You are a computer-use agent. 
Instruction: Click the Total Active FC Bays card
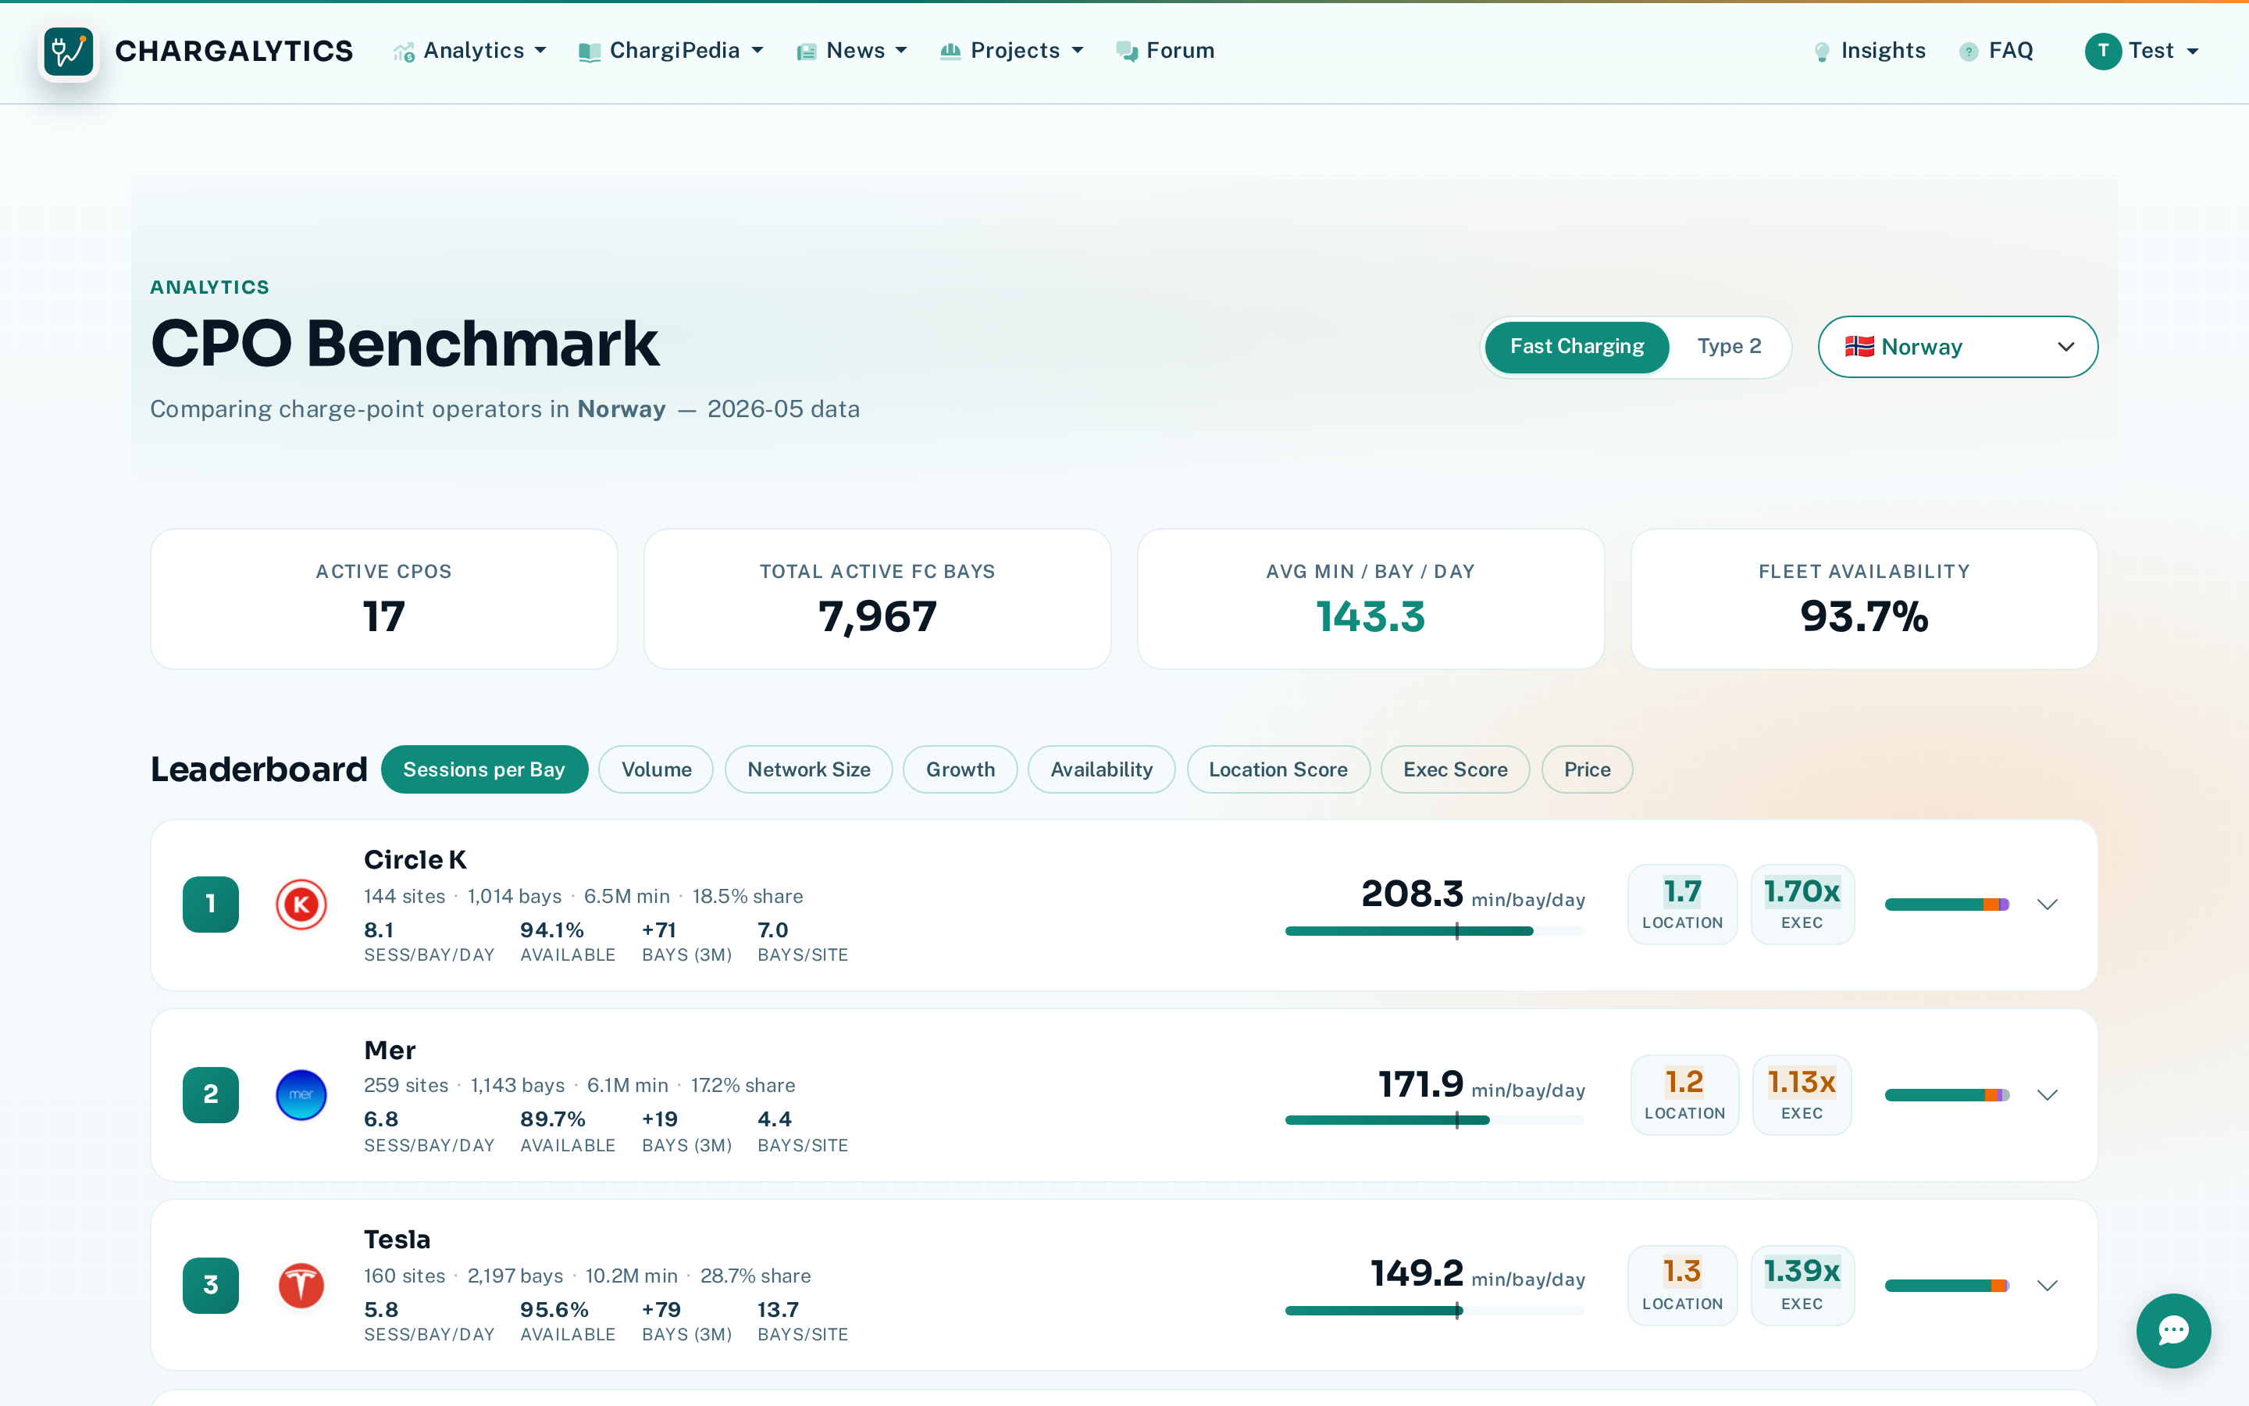tap(877, 599)
